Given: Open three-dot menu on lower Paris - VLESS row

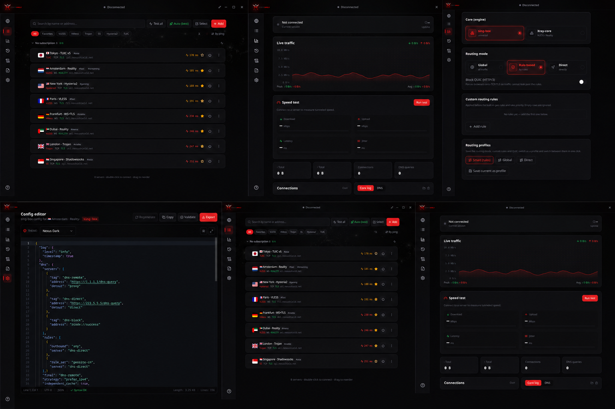Looking at the screenshot, I should coord(391,299).
